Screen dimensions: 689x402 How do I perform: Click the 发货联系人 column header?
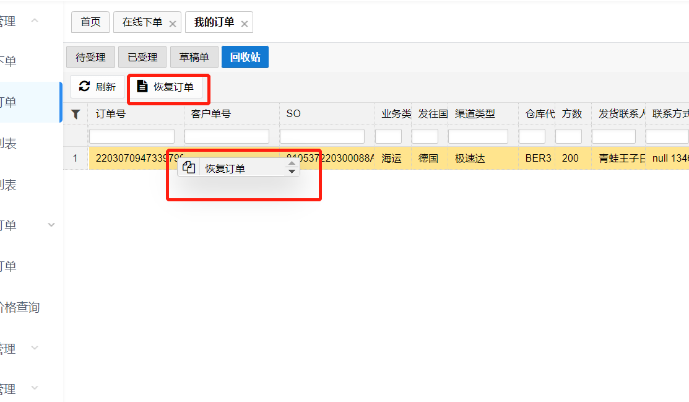pos(618,114)
